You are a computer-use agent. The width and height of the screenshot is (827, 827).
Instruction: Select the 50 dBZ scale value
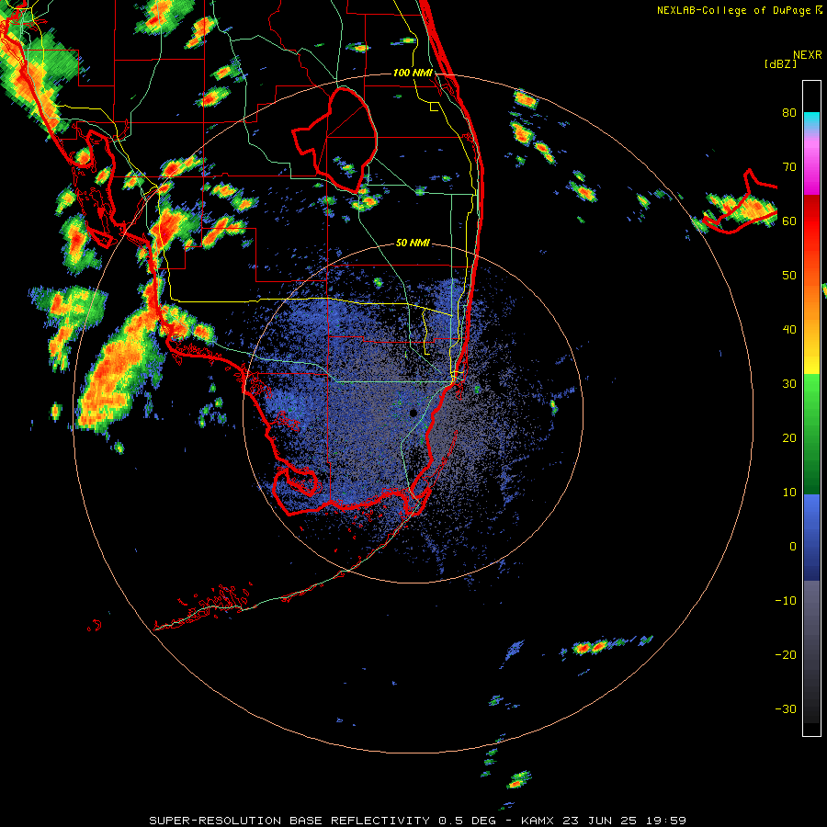point(789,276)
